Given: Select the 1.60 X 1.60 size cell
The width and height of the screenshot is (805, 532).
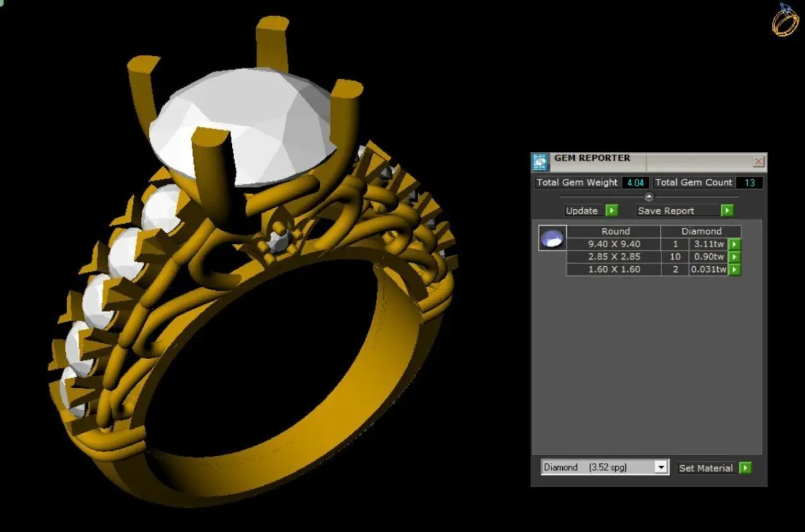Looking at the screenshot, I should [614, 269].
